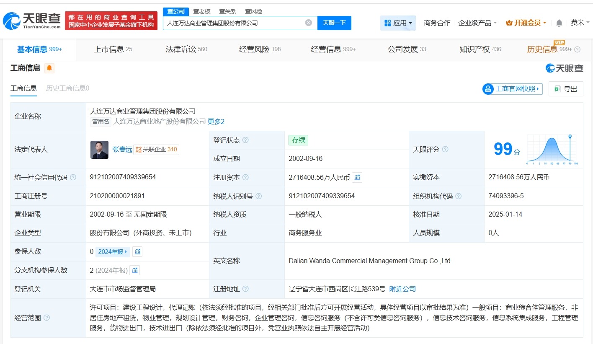Click the stamp icon on 工商官网快照 button
Screen dimensions: 593x344
tap(488, 89)
